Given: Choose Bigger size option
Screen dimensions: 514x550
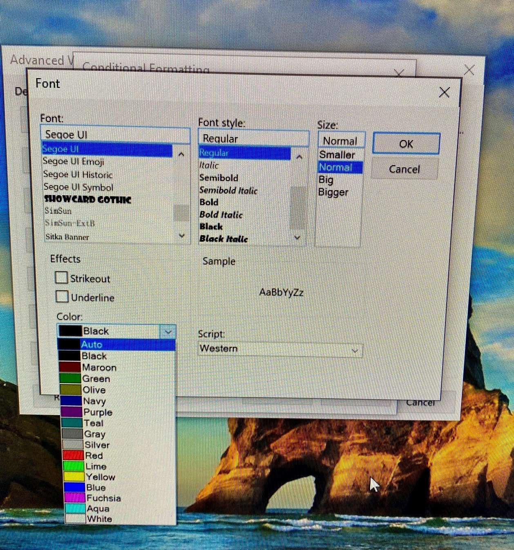Looking at the screenshot, I should point(333,192).
